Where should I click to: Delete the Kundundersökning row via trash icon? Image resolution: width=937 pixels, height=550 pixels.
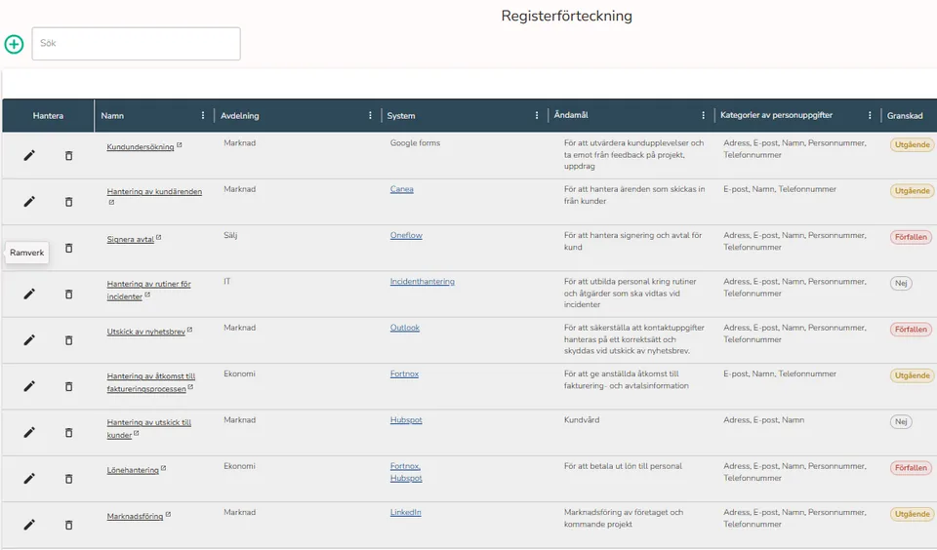pos(68,155)
